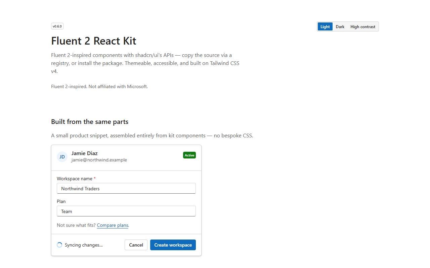Click the Built from the same parts heading
The image size is (430, 268).
pos(90,122)
